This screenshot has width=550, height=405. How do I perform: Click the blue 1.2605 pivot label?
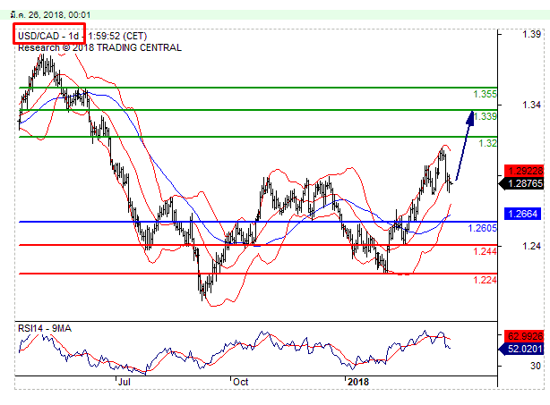[x=482, y=228]
